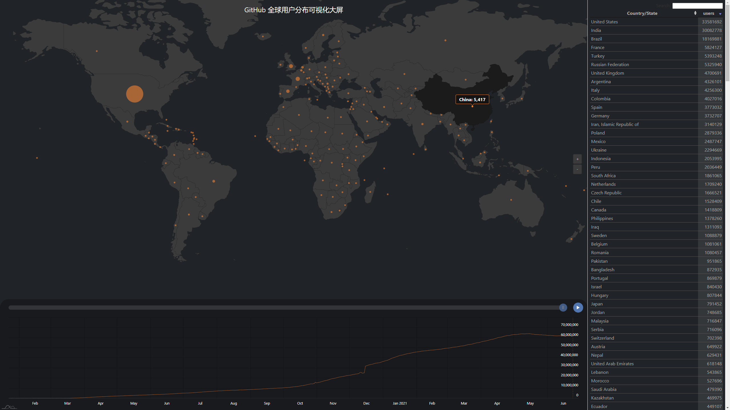
Task: Select the Poland row
Action: pos(656,133)
